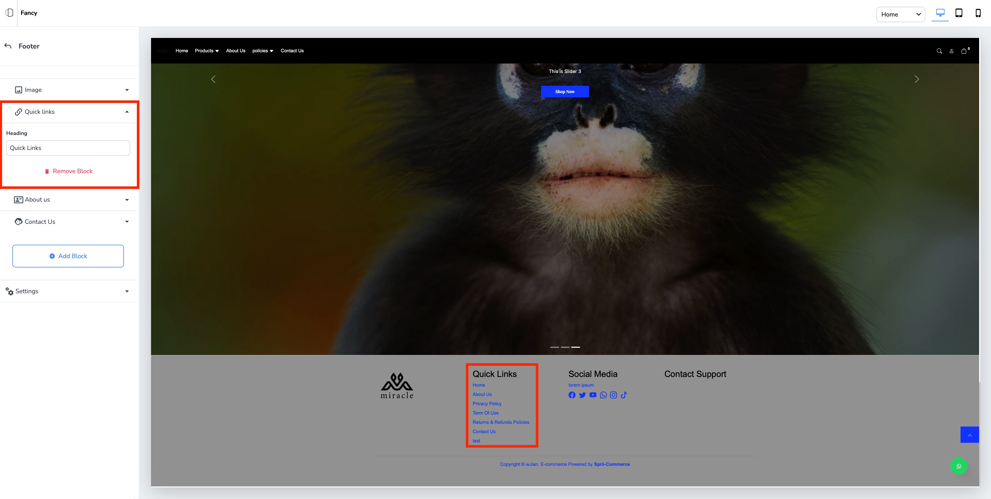
Task: Click the shopping bag cart icon
Action: 964,51
